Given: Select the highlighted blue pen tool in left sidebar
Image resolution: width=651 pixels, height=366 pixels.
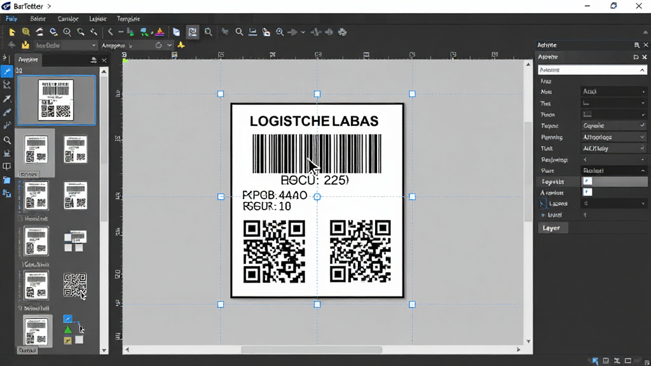Looking at the screenshot, I should [x=6, y=72].
